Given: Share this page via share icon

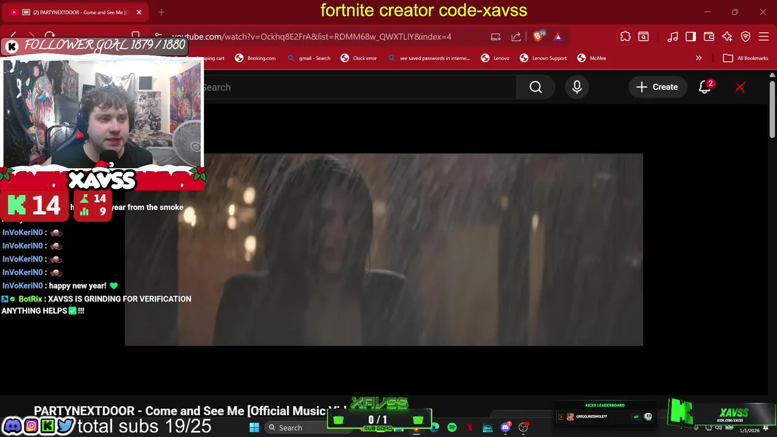Looking at the screenshot, I should [x=516, y=36].
